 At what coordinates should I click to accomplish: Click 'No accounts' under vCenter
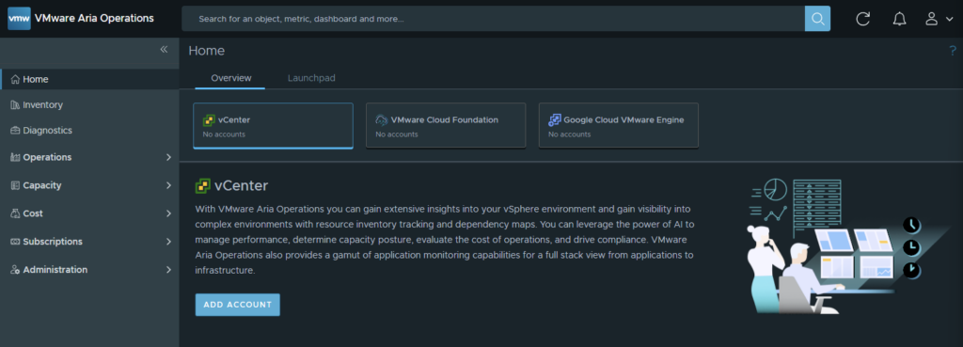coord(224,134)
